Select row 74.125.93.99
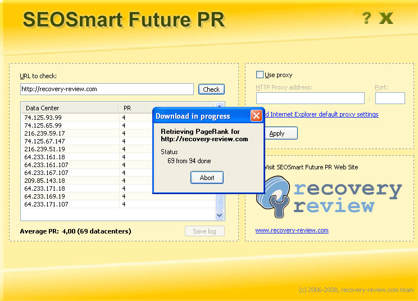 [87, 118]
